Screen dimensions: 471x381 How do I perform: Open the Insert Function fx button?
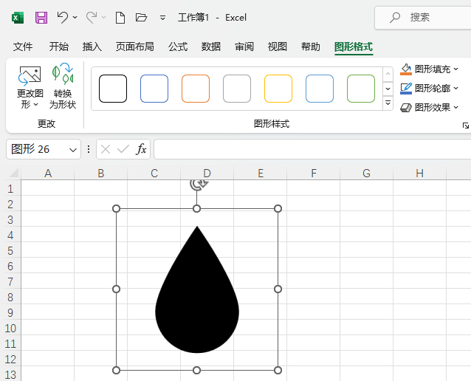pyautogui.click(x=141, y=149)
